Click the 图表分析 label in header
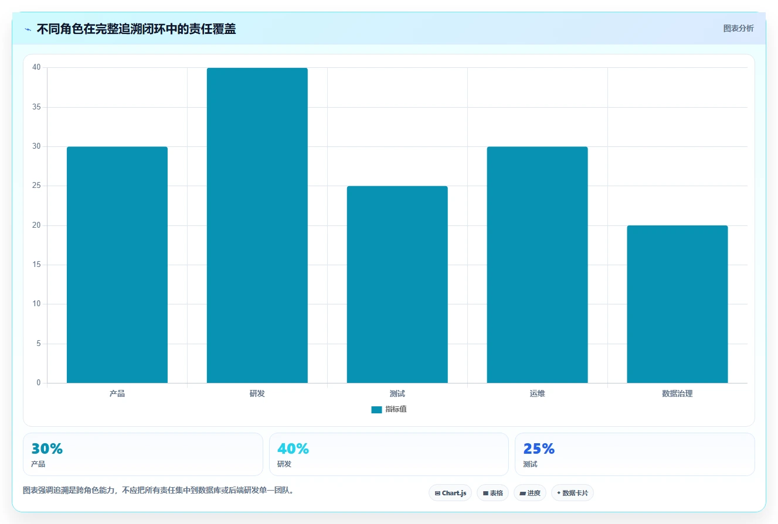Screen dimensions: 778x524 (x=738, y=28)
